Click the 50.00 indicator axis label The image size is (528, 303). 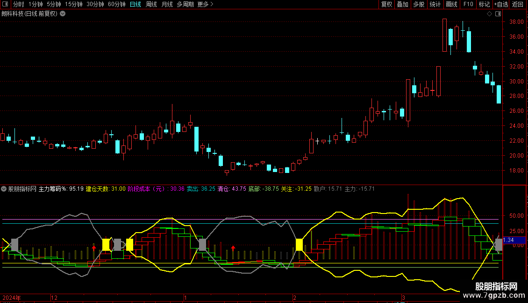516,216
